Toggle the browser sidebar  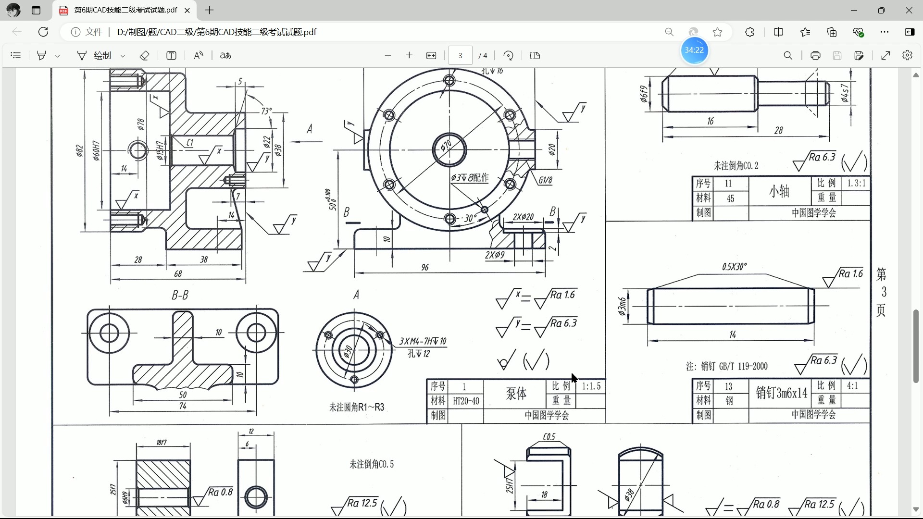click(x=910, y=32)
